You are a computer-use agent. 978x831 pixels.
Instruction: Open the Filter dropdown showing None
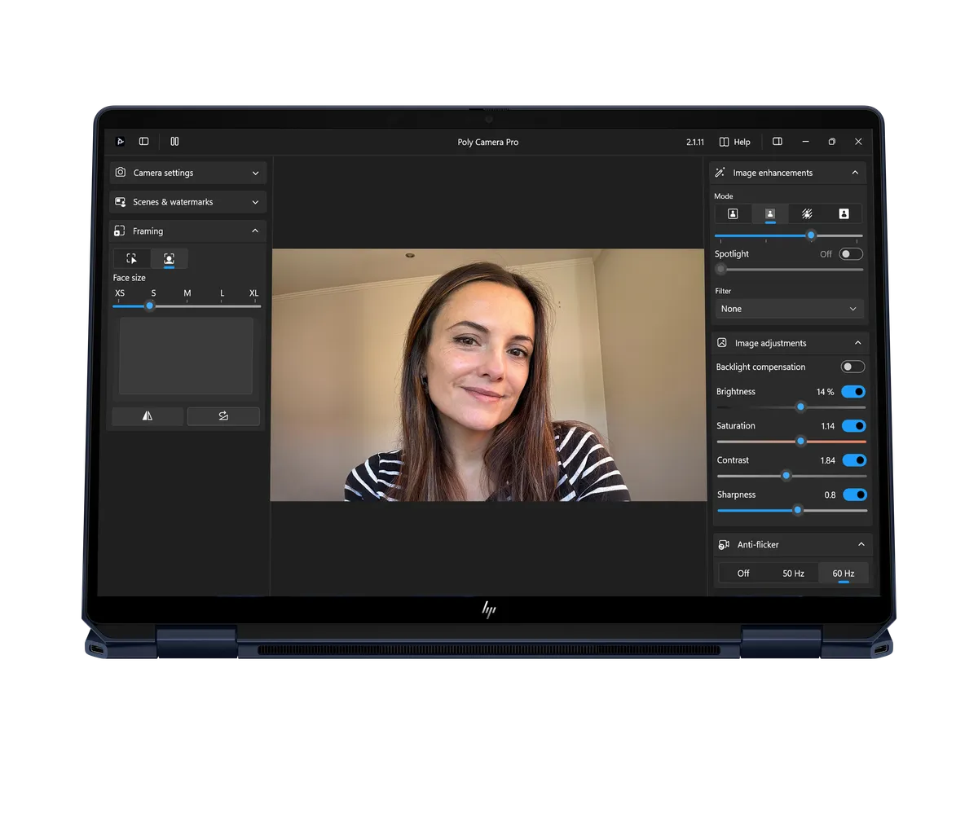point(788,309)
